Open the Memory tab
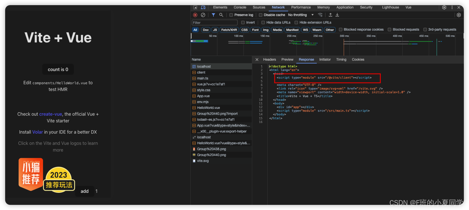Image resolution: width=469 pixels, height=210 pixels. pyautogui.click(x=324, y=7)
